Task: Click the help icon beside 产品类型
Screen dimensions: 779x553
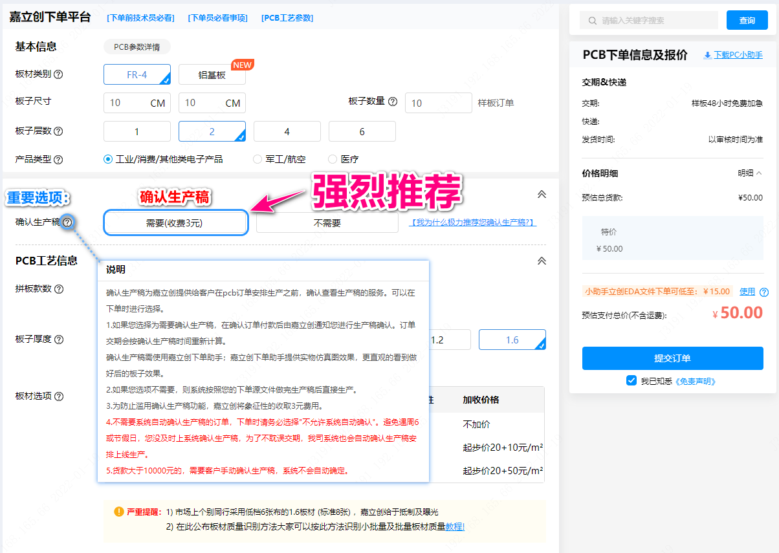Action: point(58,159)
